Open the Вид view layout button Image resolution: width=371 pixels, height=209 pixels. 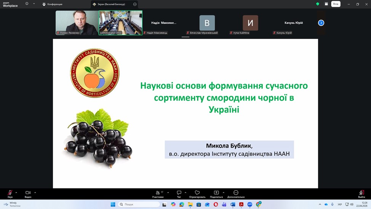(336, 4)
